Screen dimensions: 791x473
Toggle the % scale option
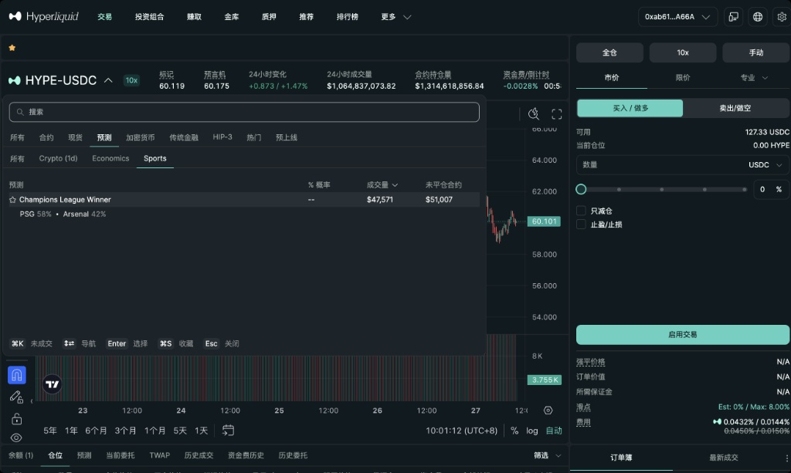(514, 431)
